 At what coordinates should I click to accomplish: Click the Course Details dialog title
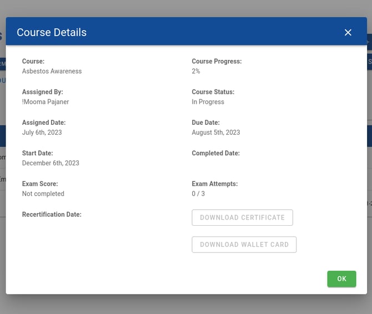coord(52,32)
